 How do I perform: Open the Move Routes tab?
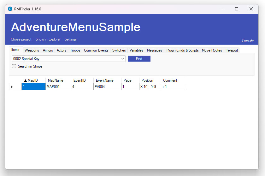coord(212,50)
